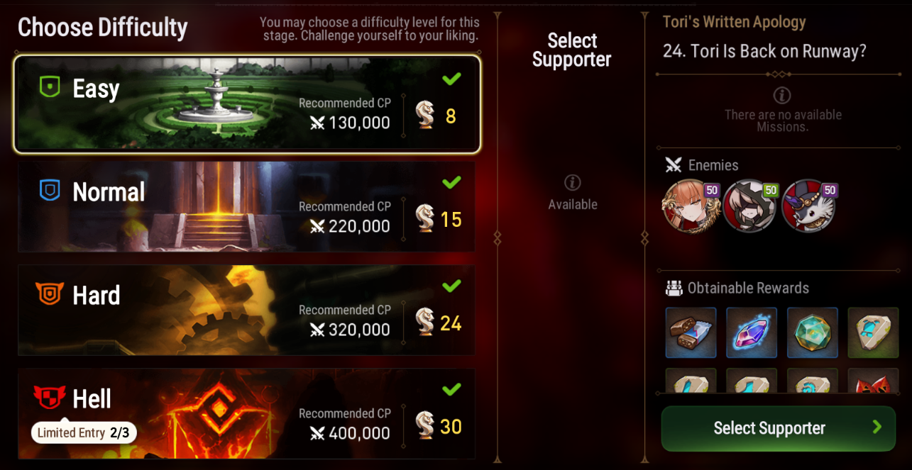The width and height of the screenshot is (912, 470).
Task: Click the stage title Tori Is Back on Runway
Action: [x=764, y=51]
